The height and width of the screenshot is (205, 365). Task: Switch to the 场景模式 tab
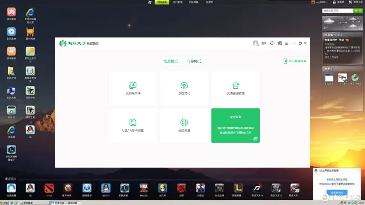click(171, 61)
